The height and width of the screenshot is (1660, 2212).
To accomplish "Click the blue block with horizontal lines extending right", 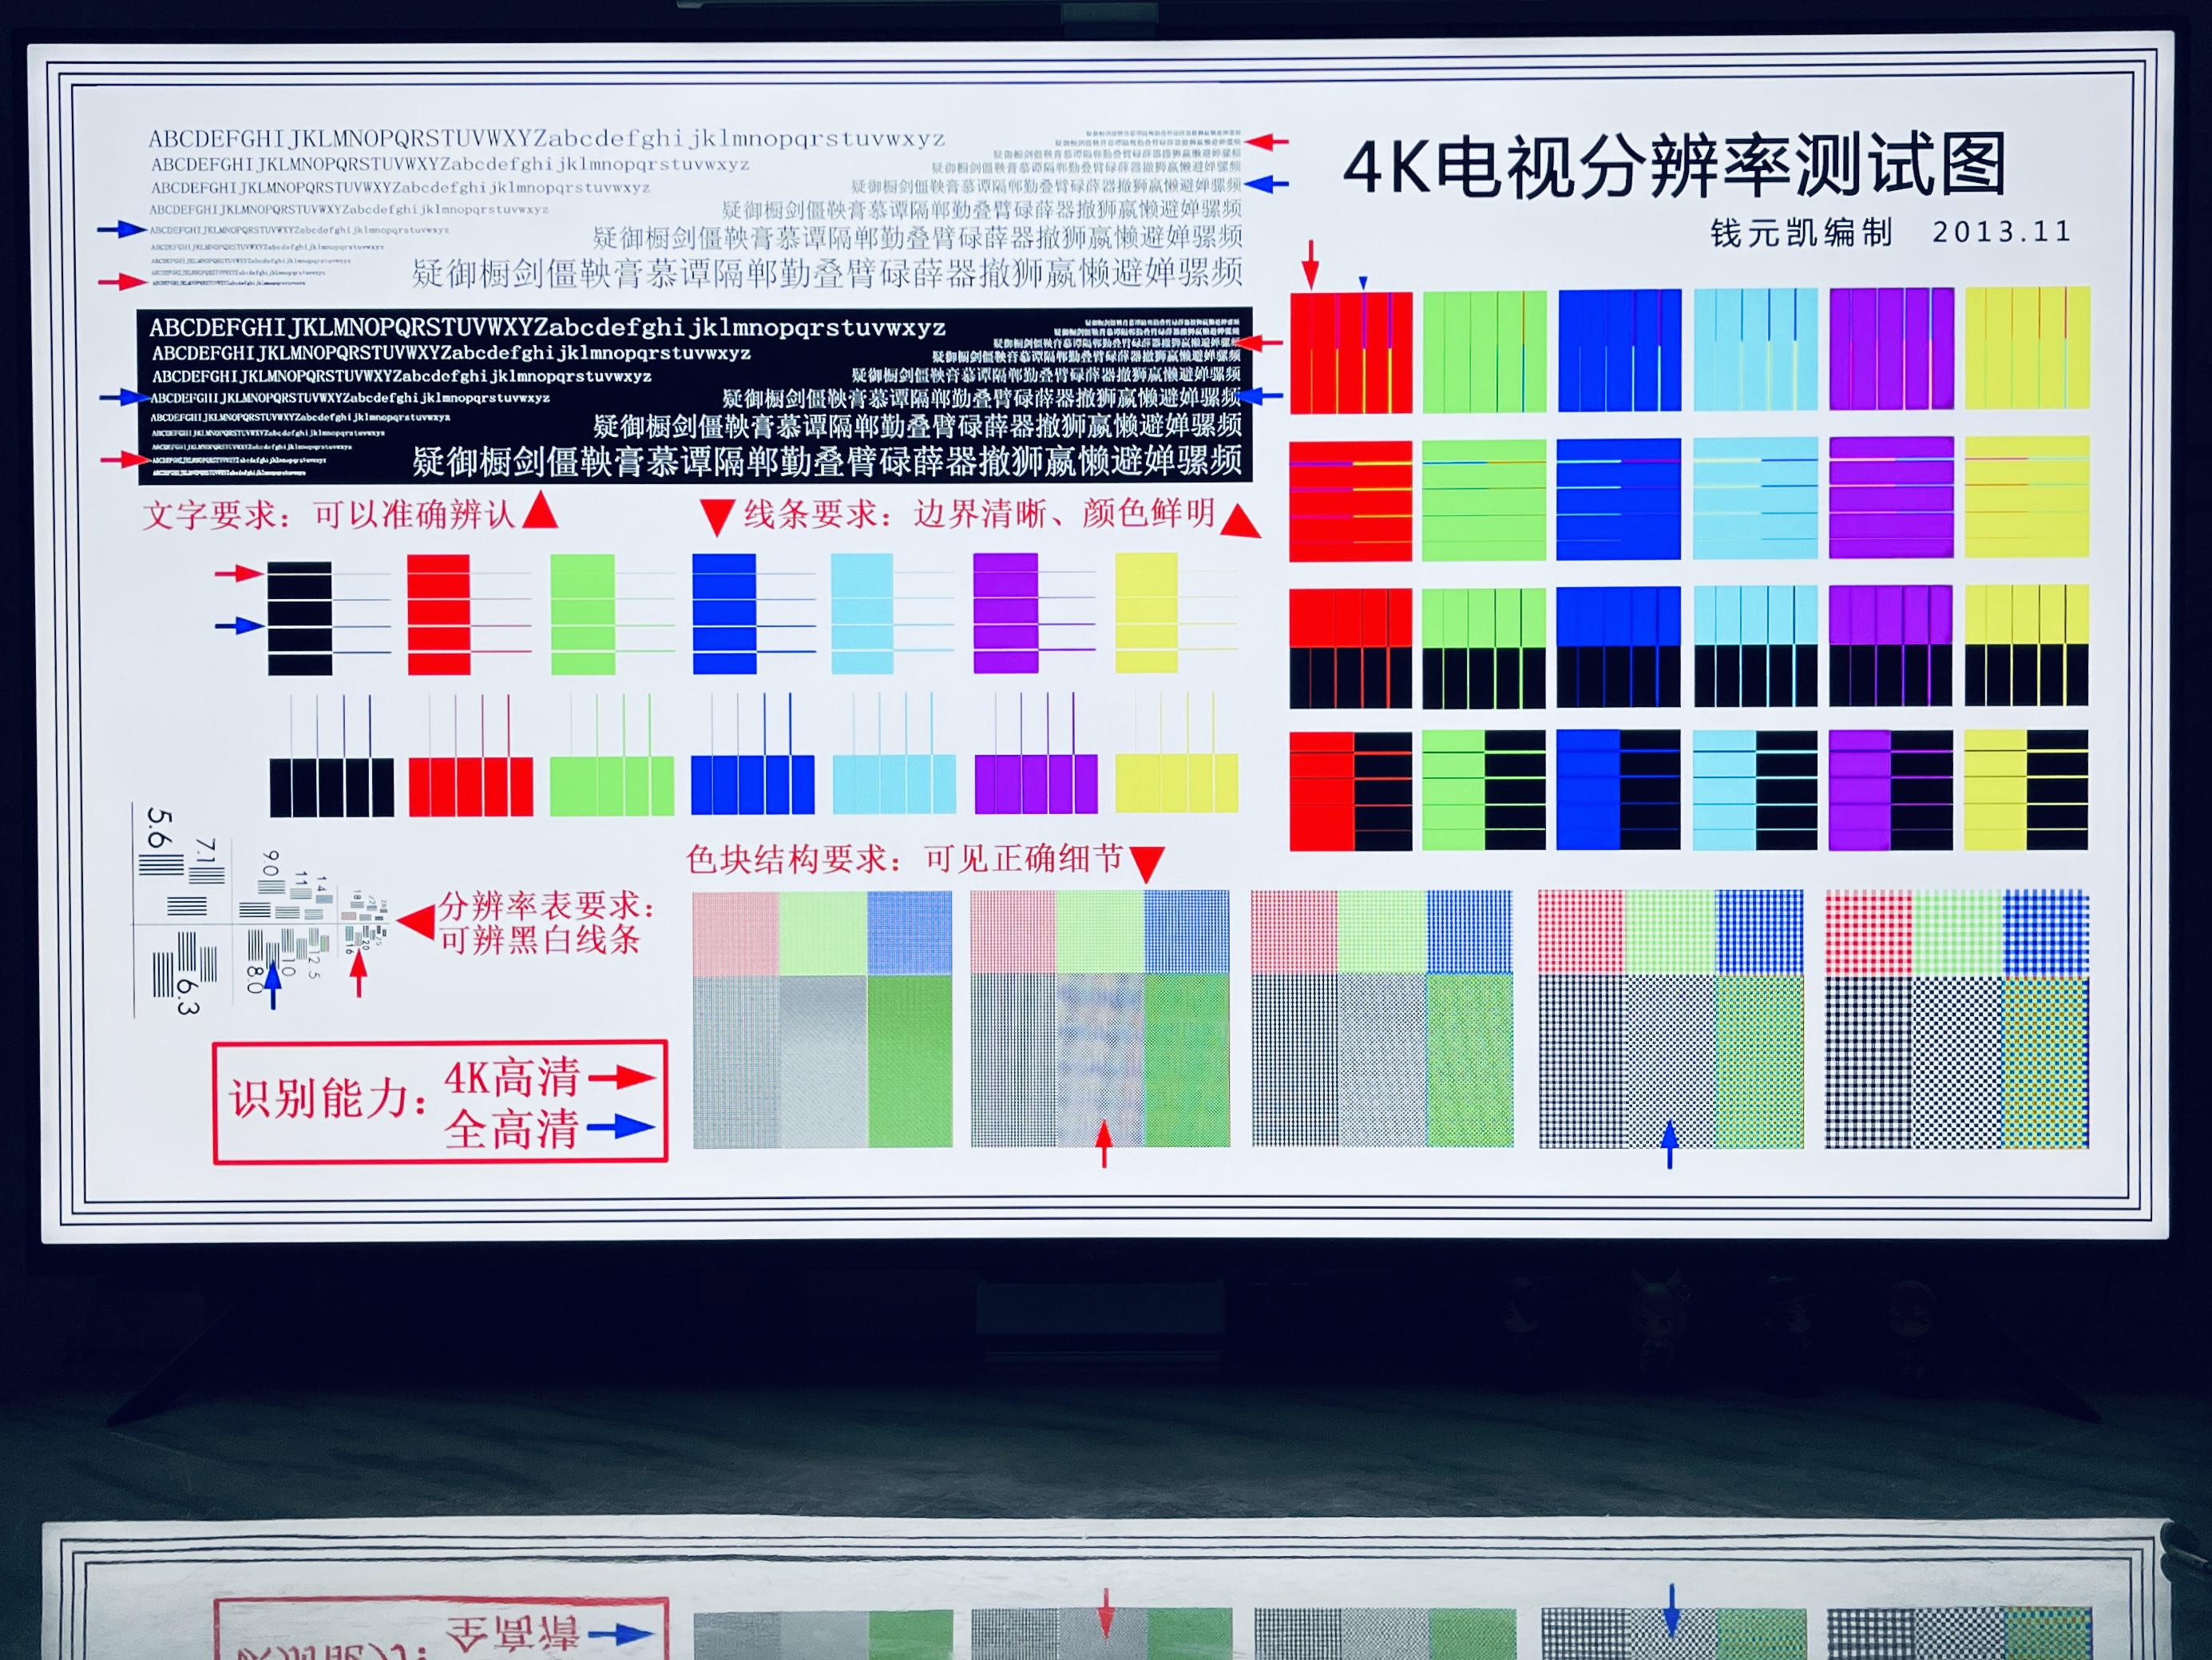I will click(x=724, y=614).
